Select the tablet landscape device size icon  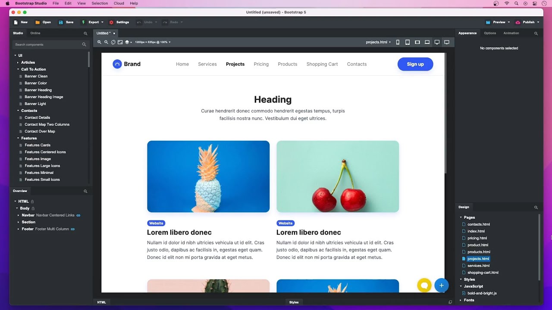pos(417,42)
